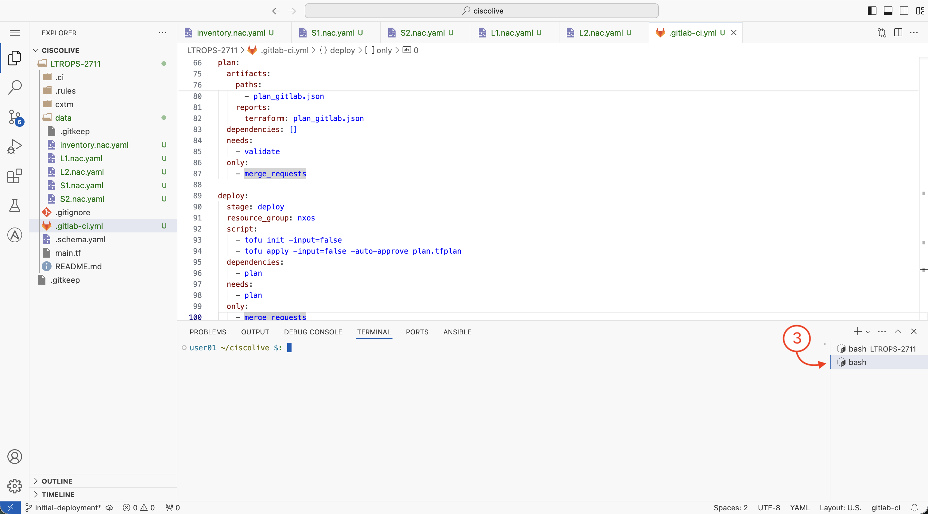Open the Extensions view
928x514 pixels.
(15, 176)
